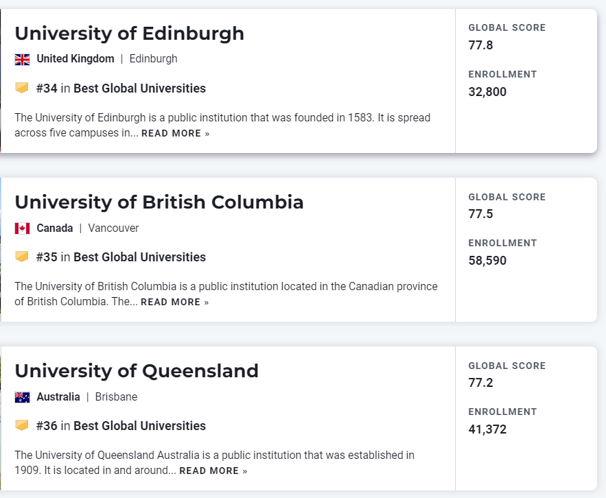Click the Australia flag icon
Image resolution: width=606 pixels, height=498 pixels.
tap(22, 397)
